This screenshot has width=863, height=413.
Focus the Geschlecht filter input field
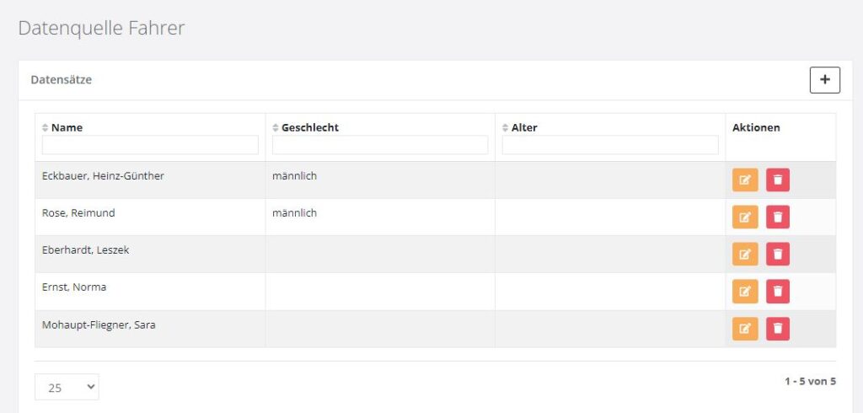point(380,145)
